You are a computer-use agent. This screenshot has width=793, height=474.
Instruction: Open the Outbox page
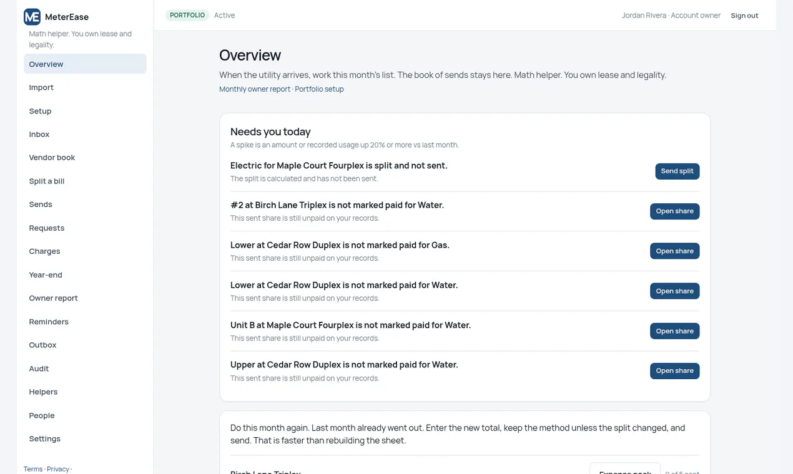[x=85, y=345]
